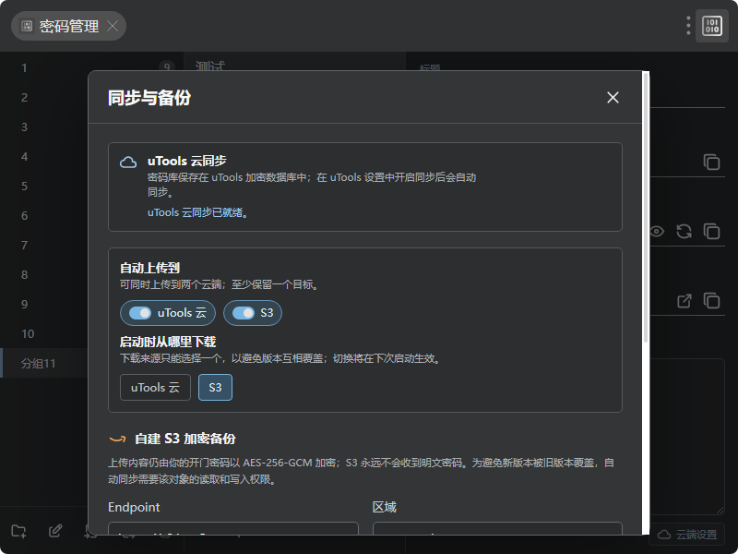The width and height of the screenshot is (738, 554).
Task: Open the three-dot more options menu
Action: [x=688, y=26]
